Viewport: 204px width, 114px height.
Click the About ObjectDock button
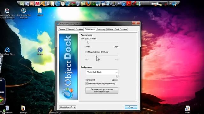coord(68,107)
